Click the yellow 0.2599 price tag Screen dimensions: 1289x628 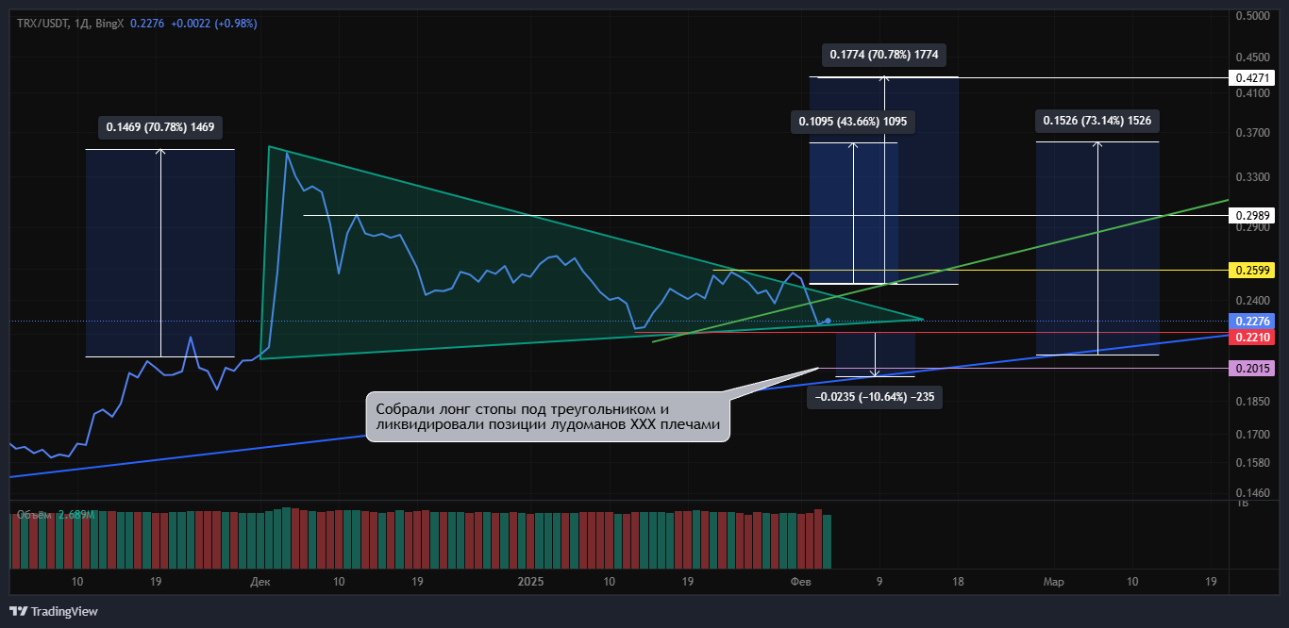pos(1253,271)
